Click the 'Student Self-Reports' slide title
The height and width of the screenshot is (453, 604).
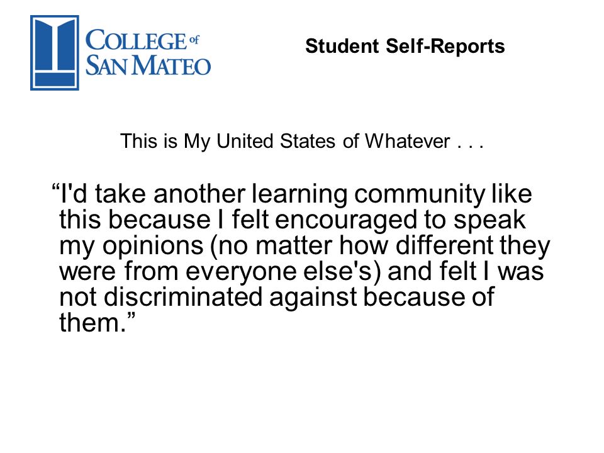pos(405,46)
